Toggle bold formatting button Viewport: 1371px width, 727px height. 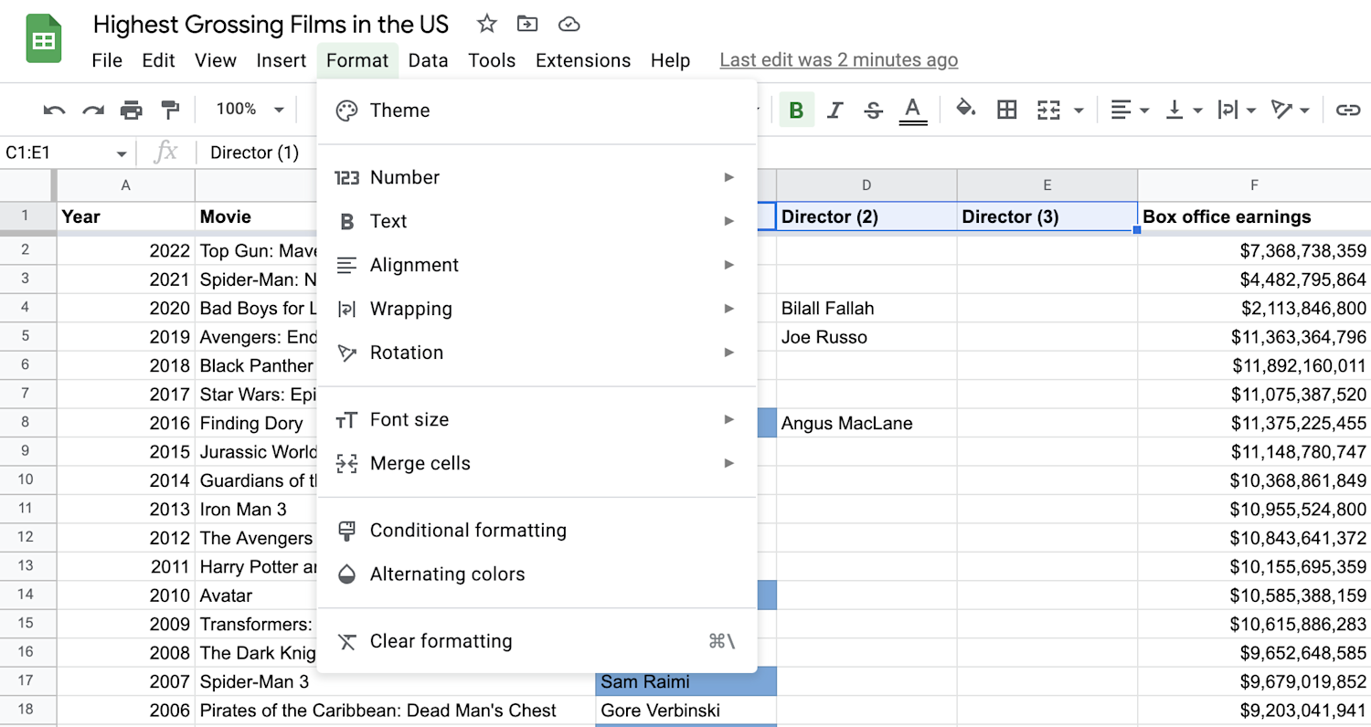coord(796,111)
